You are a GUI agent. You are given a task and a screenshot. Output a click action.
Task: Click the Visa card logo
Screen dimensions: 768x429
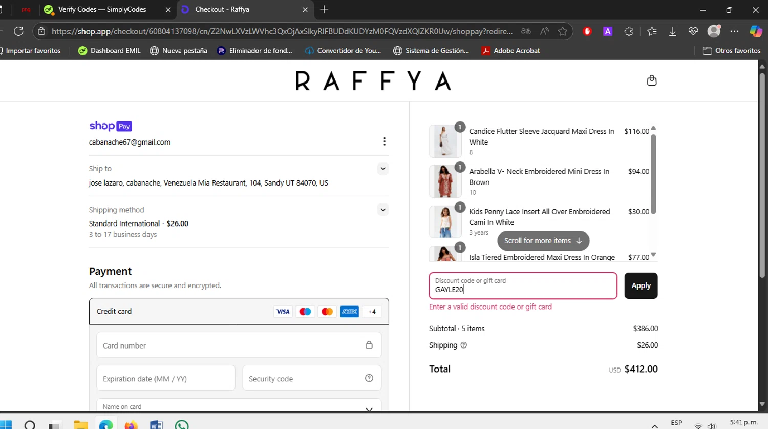[x=283, y=311]
